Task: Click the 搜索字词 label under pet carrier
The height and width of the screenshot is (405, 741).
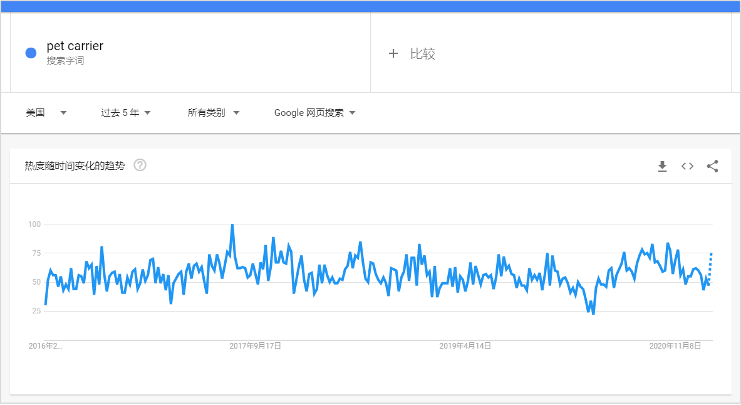Action: 65,61
